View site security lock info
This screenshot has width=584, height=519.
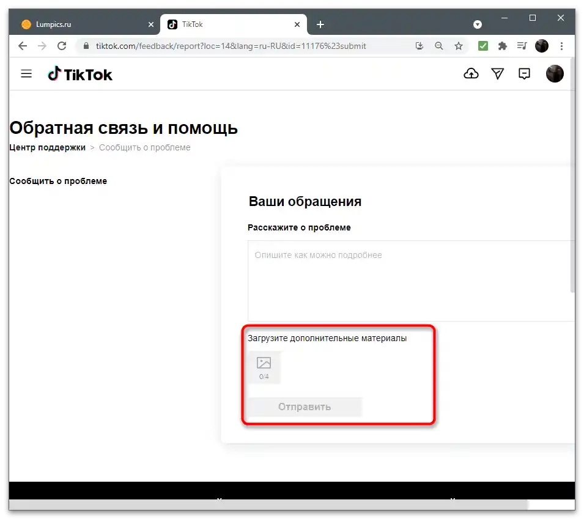coord(86,46)
